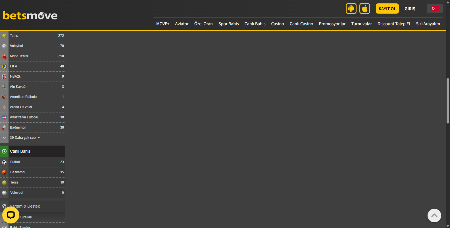Screen dimensions: 450x228
Task: Click the scroll-to-top arrow button
Action: 434,216
